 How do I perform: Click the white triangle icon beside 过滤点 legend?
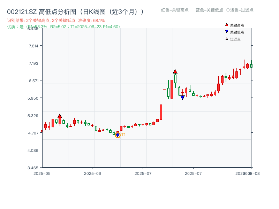(x=227, y=39)
